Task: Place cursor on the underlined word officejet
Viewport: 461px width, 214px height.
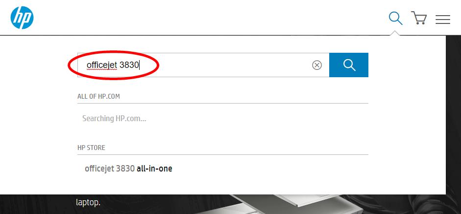Action: tap(102, 65)
